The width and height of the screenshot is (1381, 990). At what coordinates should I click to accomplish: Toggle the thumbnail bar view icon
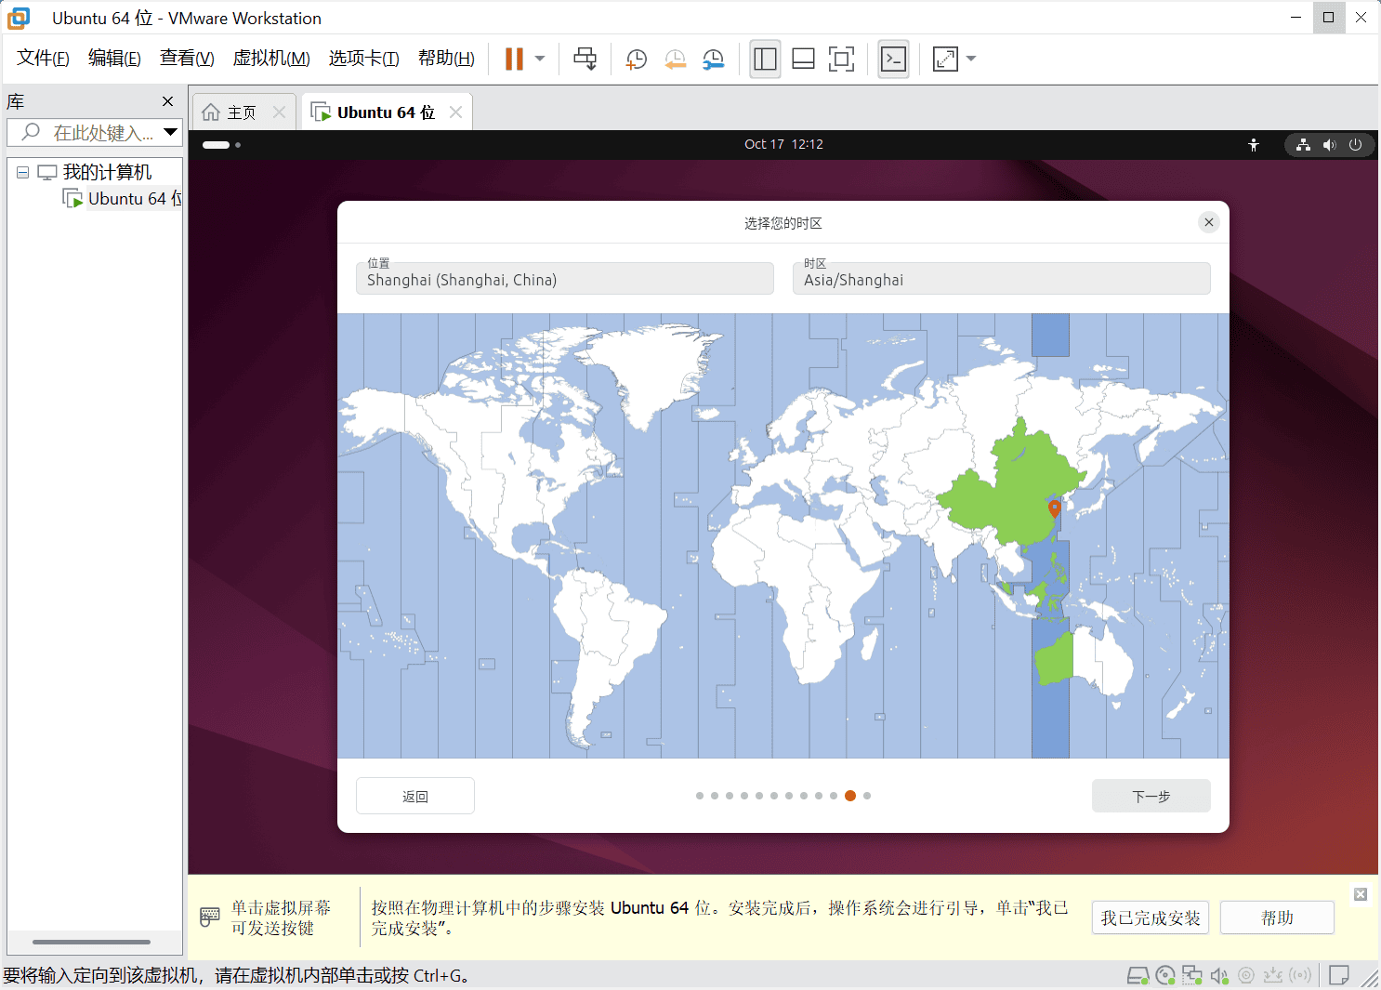tap(803, 59)
